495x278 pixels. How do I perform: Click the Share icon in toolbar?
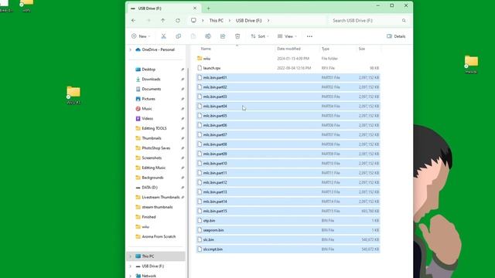coord(223,36)
